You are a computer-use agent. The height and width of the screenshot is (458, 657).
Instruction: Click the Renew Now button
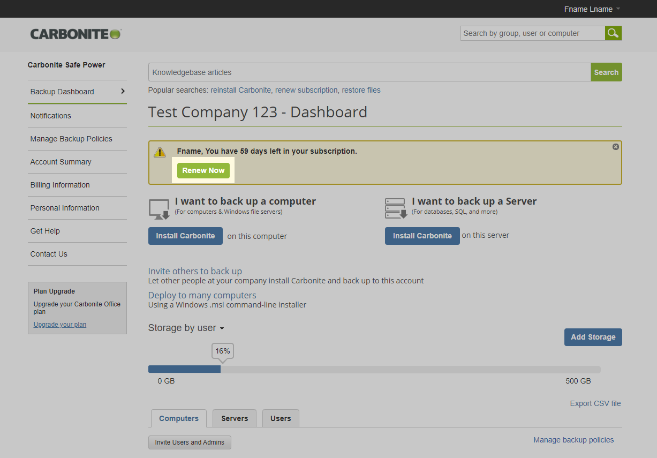203,170
